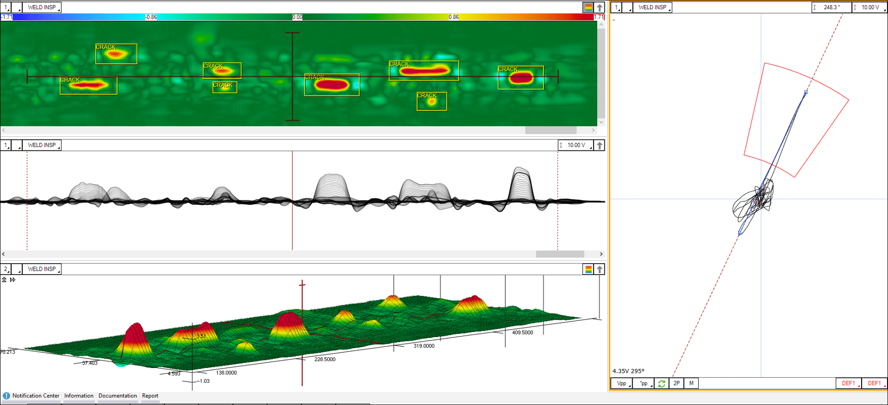Click the 409.5000 axis label in 3D view
The height and width of the screenshot is (405, 888).
[x=523, y=333]
